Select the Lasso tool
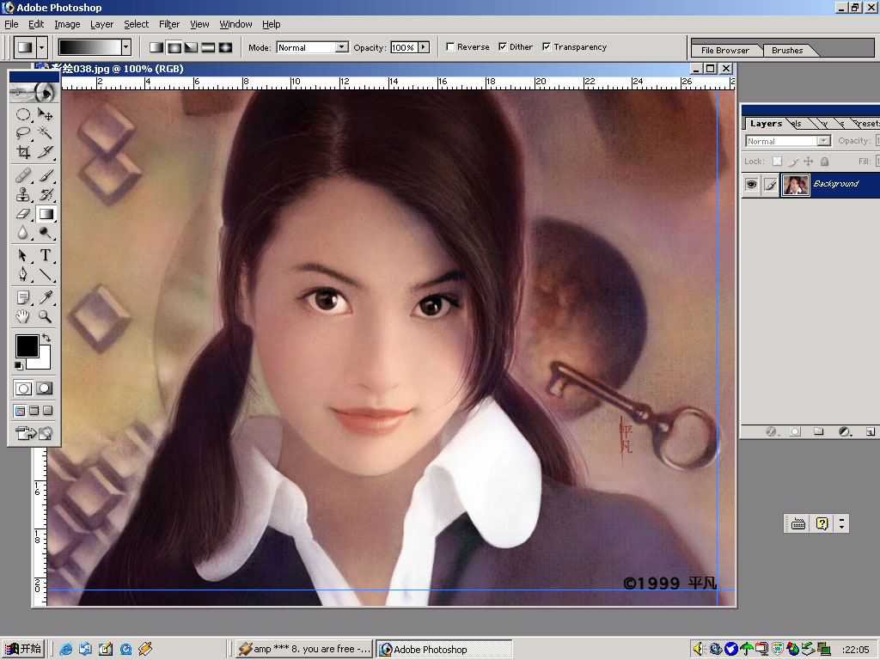The width and height of the screenshot is (880, 660). click(x=23, y=133)
